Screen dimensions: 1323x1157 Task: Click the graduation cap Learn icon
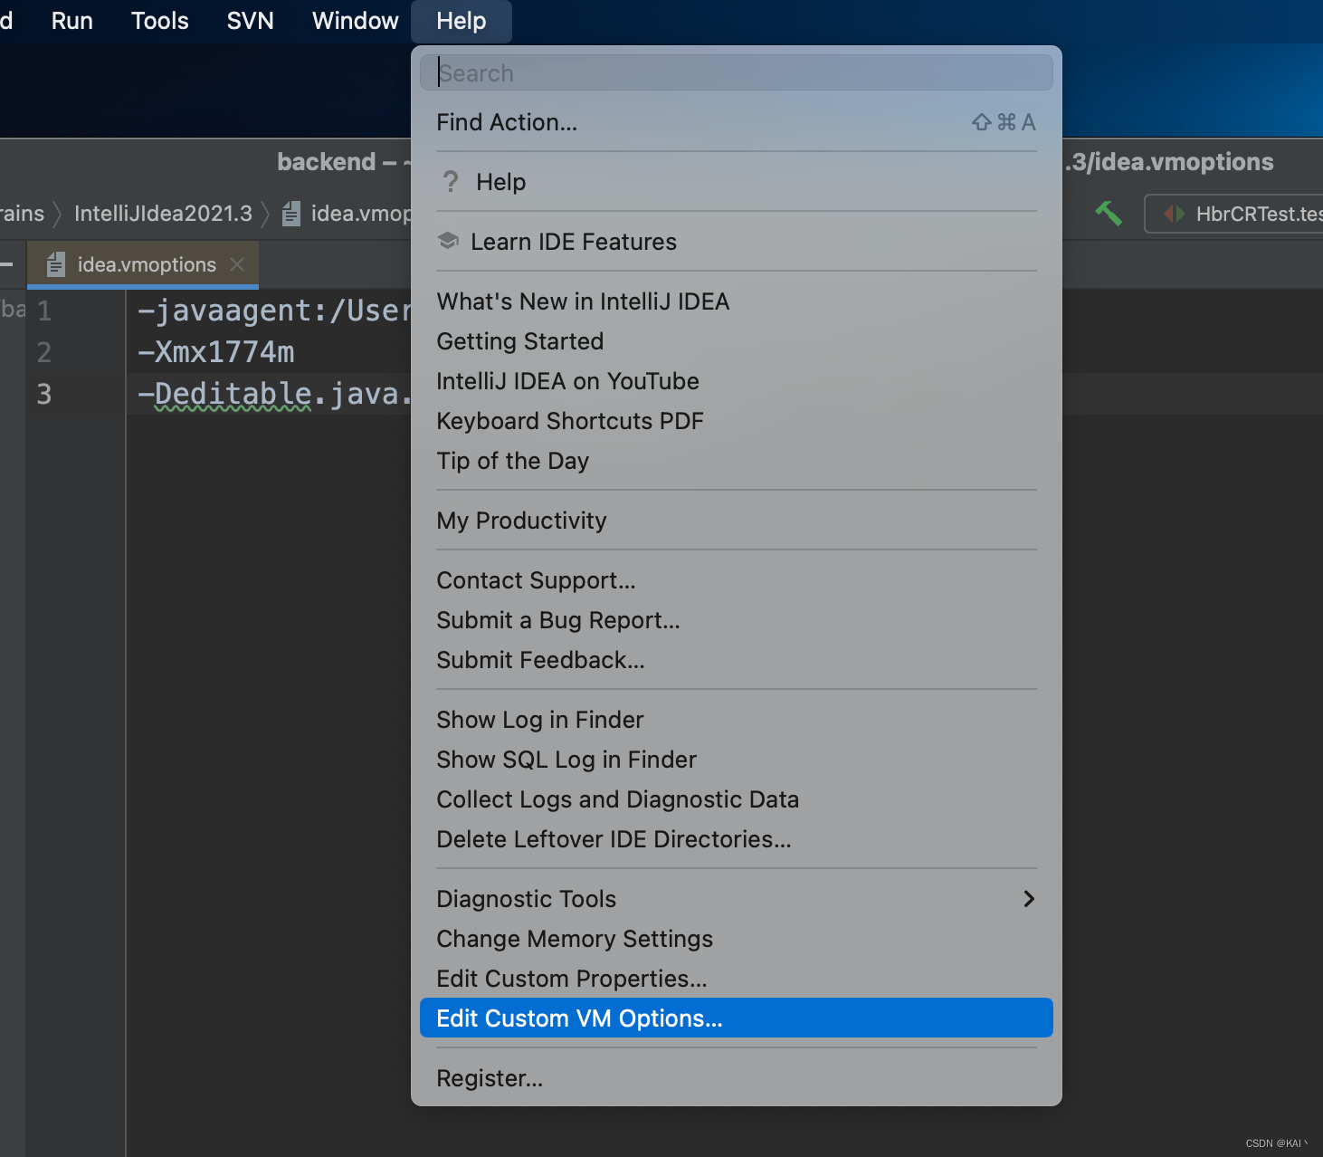tap(448, 241)
